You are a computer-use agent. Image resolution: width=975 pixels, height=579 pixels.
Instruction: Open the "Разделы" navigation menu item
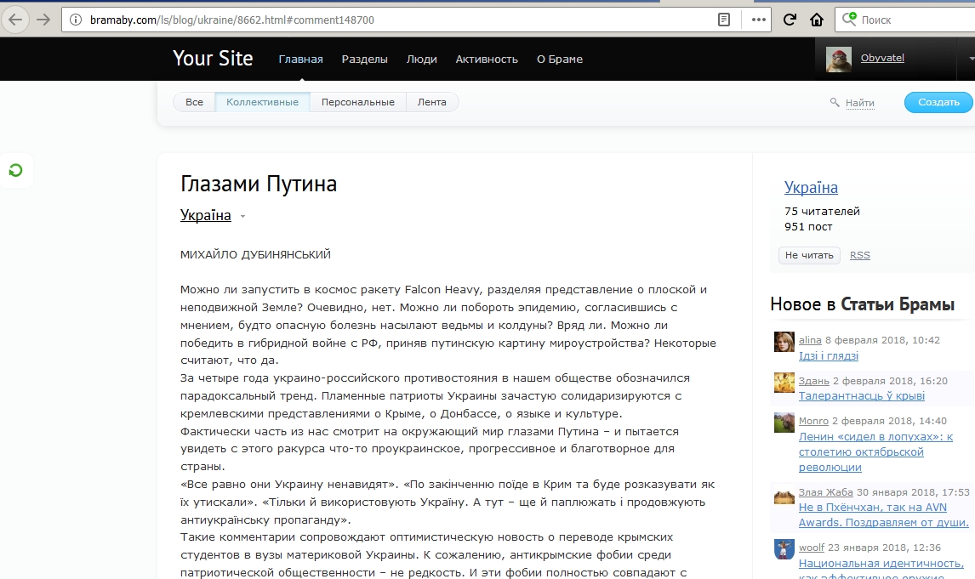(x=364, y=59)
